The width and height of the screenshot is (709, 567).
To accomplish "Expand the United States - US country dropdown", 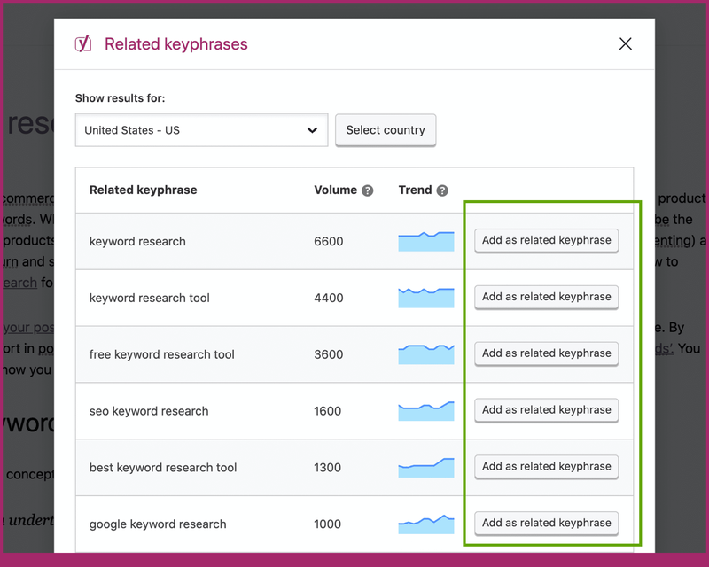I will point(201,130).
